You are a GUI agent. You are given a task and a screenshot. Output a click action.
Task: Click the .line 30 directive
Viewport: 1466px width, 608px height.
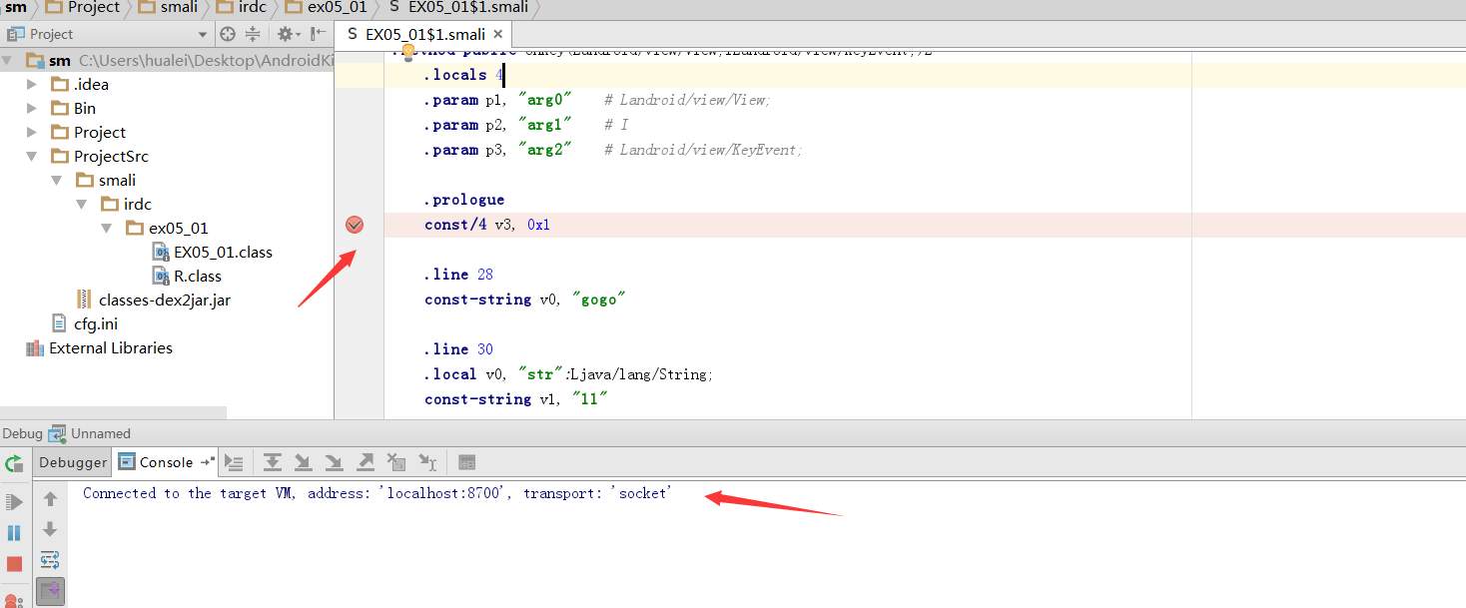(x=458, y=349)
